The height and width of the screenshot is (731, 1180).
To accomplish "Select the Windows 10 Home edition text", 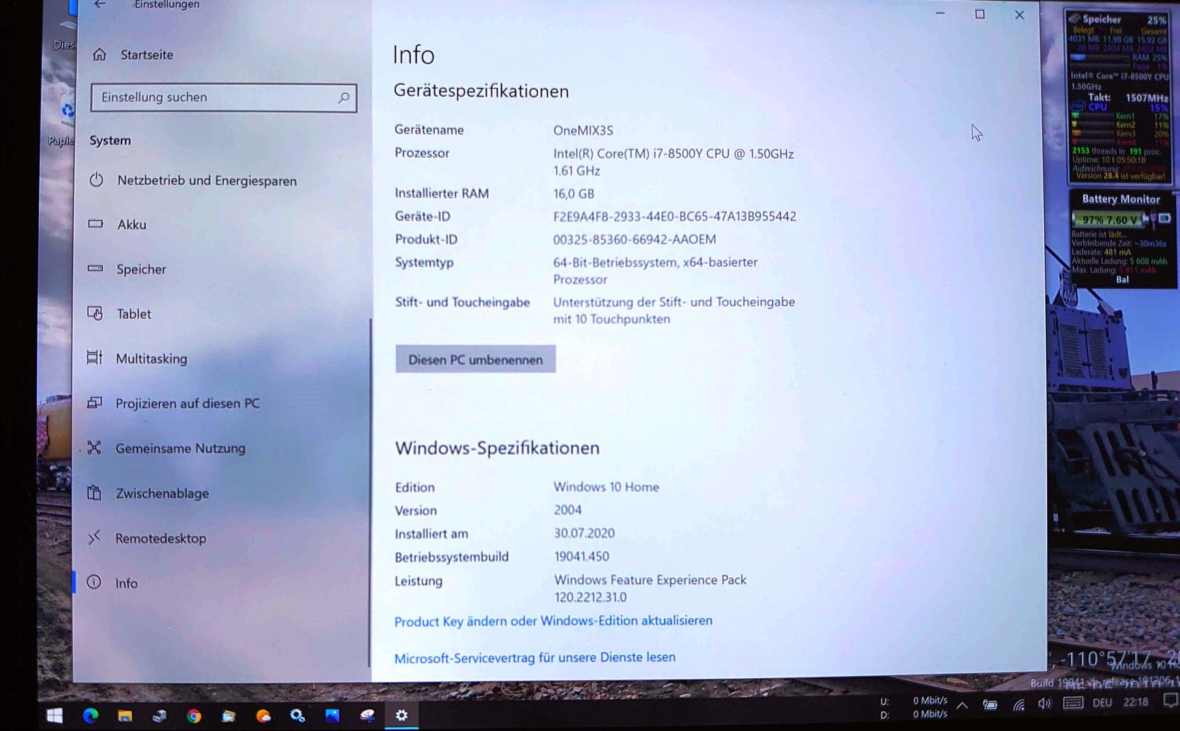I will (x=607, y=487).
